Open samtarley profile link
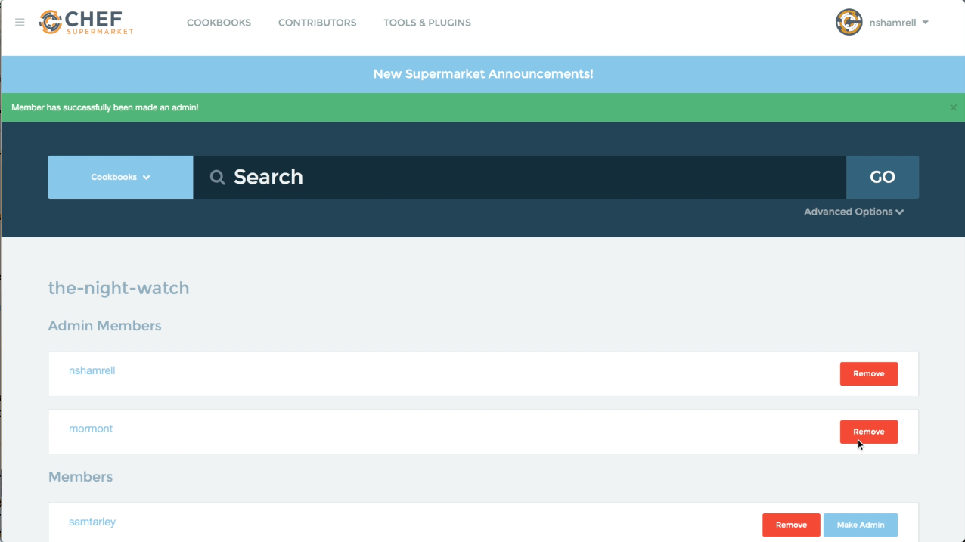 [x=92, y=522]
